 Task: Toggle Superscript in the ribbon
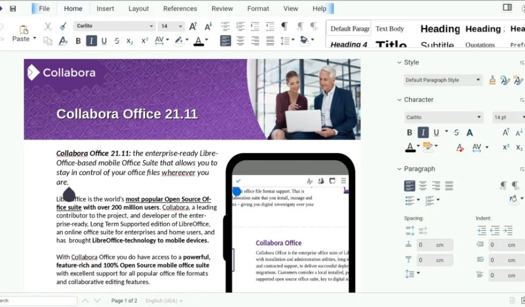point(145,41)
